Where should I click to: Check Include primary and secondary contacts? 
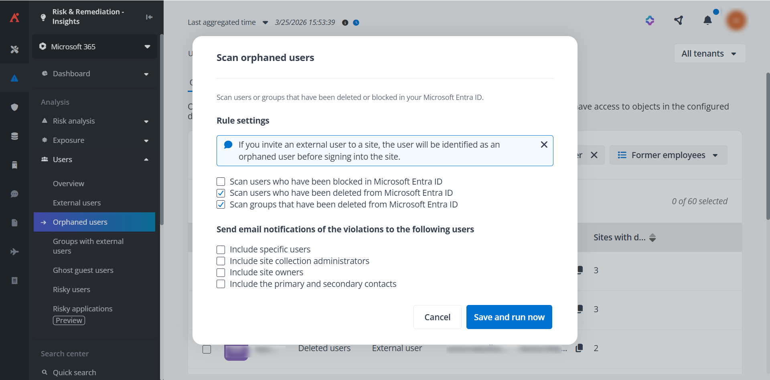pos(221,284)
